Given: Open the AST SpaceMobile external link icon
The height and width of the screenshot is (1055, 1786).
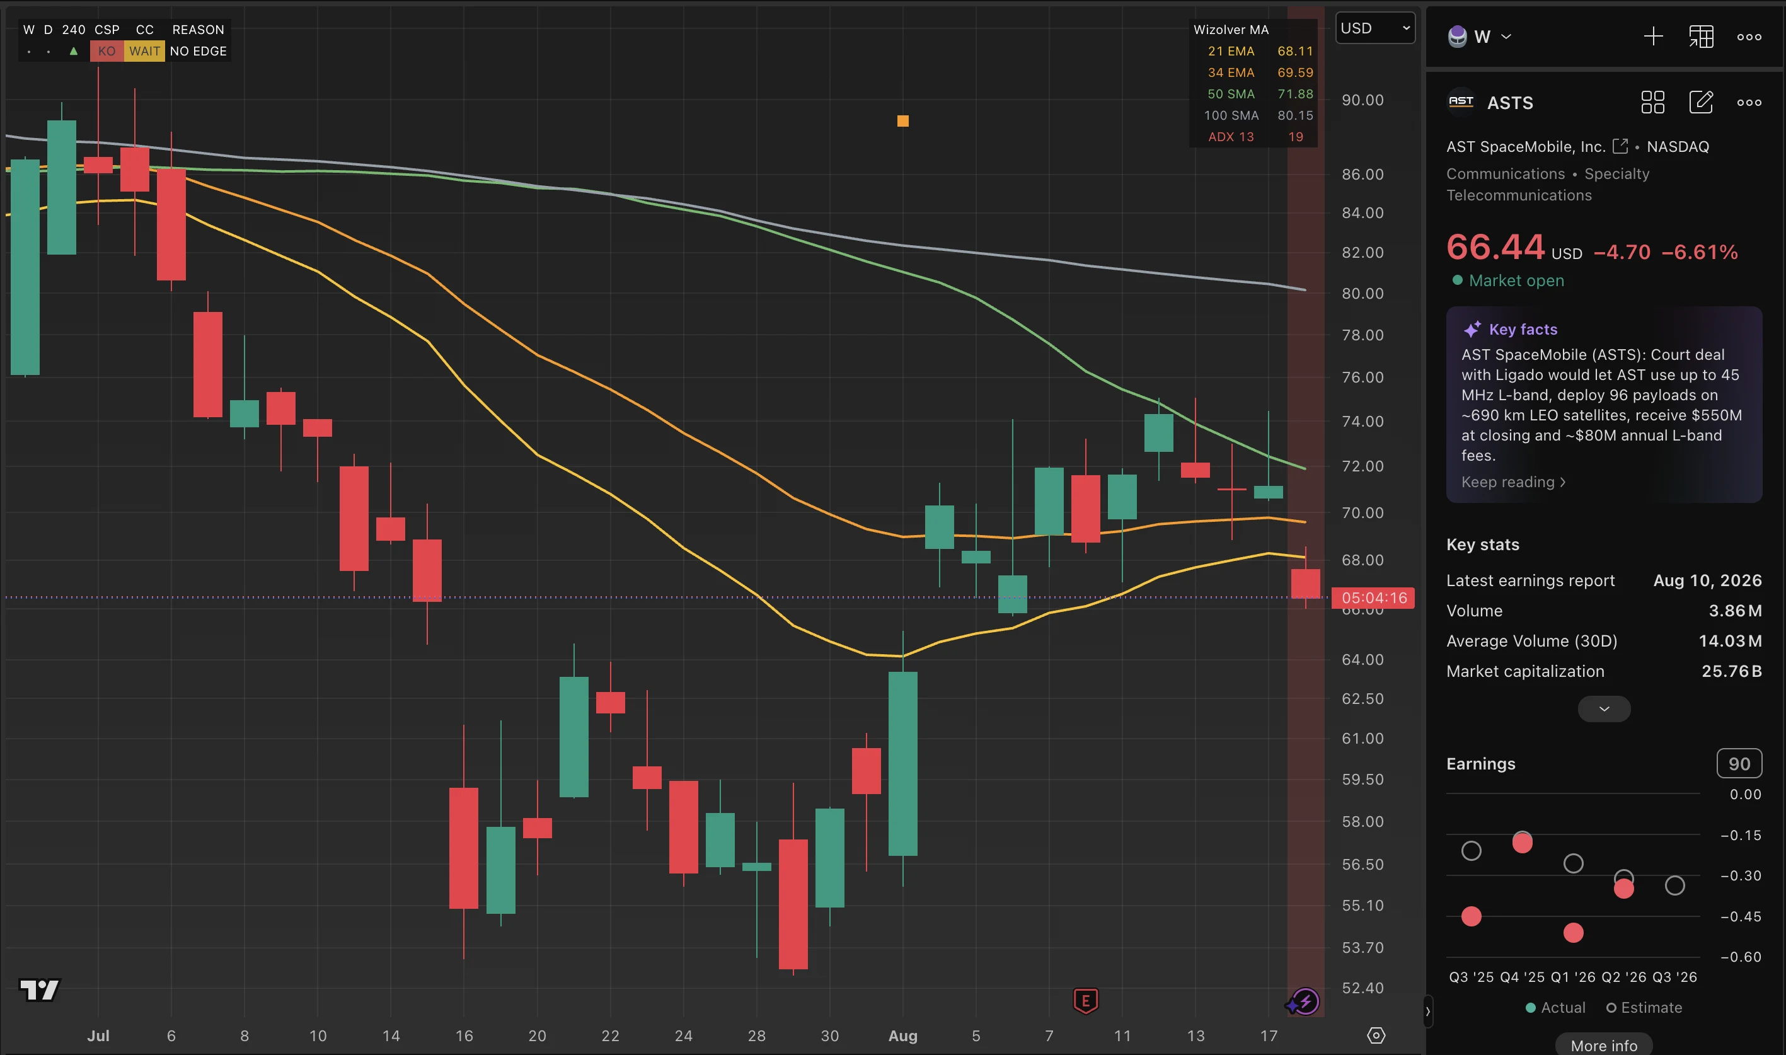Looking at the screenshot, I should (1620, 146).
